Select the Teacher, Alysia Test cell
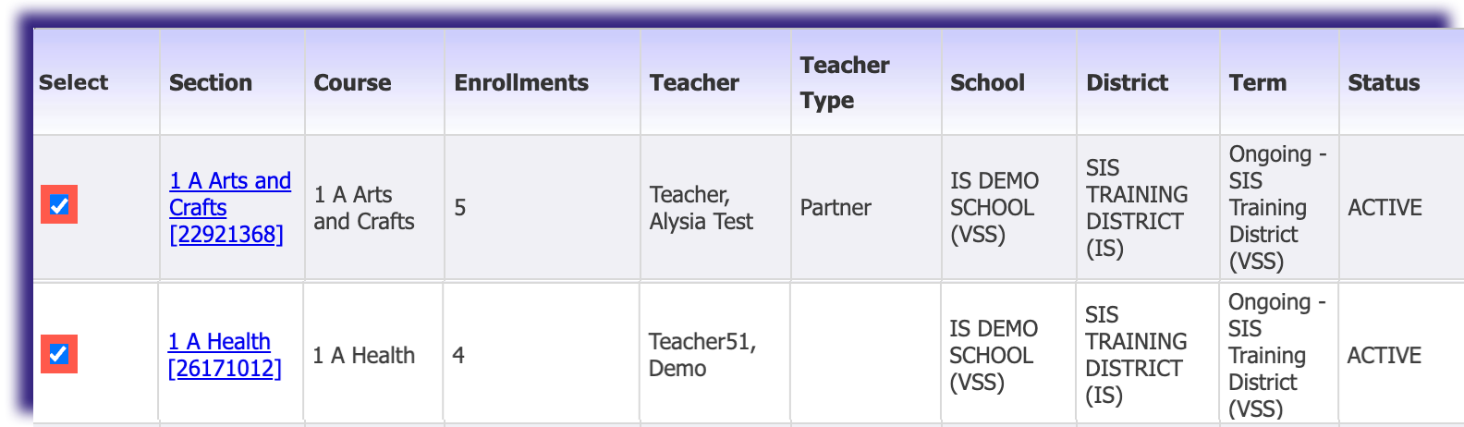1464x427 pixels. [x=701, y=208]
